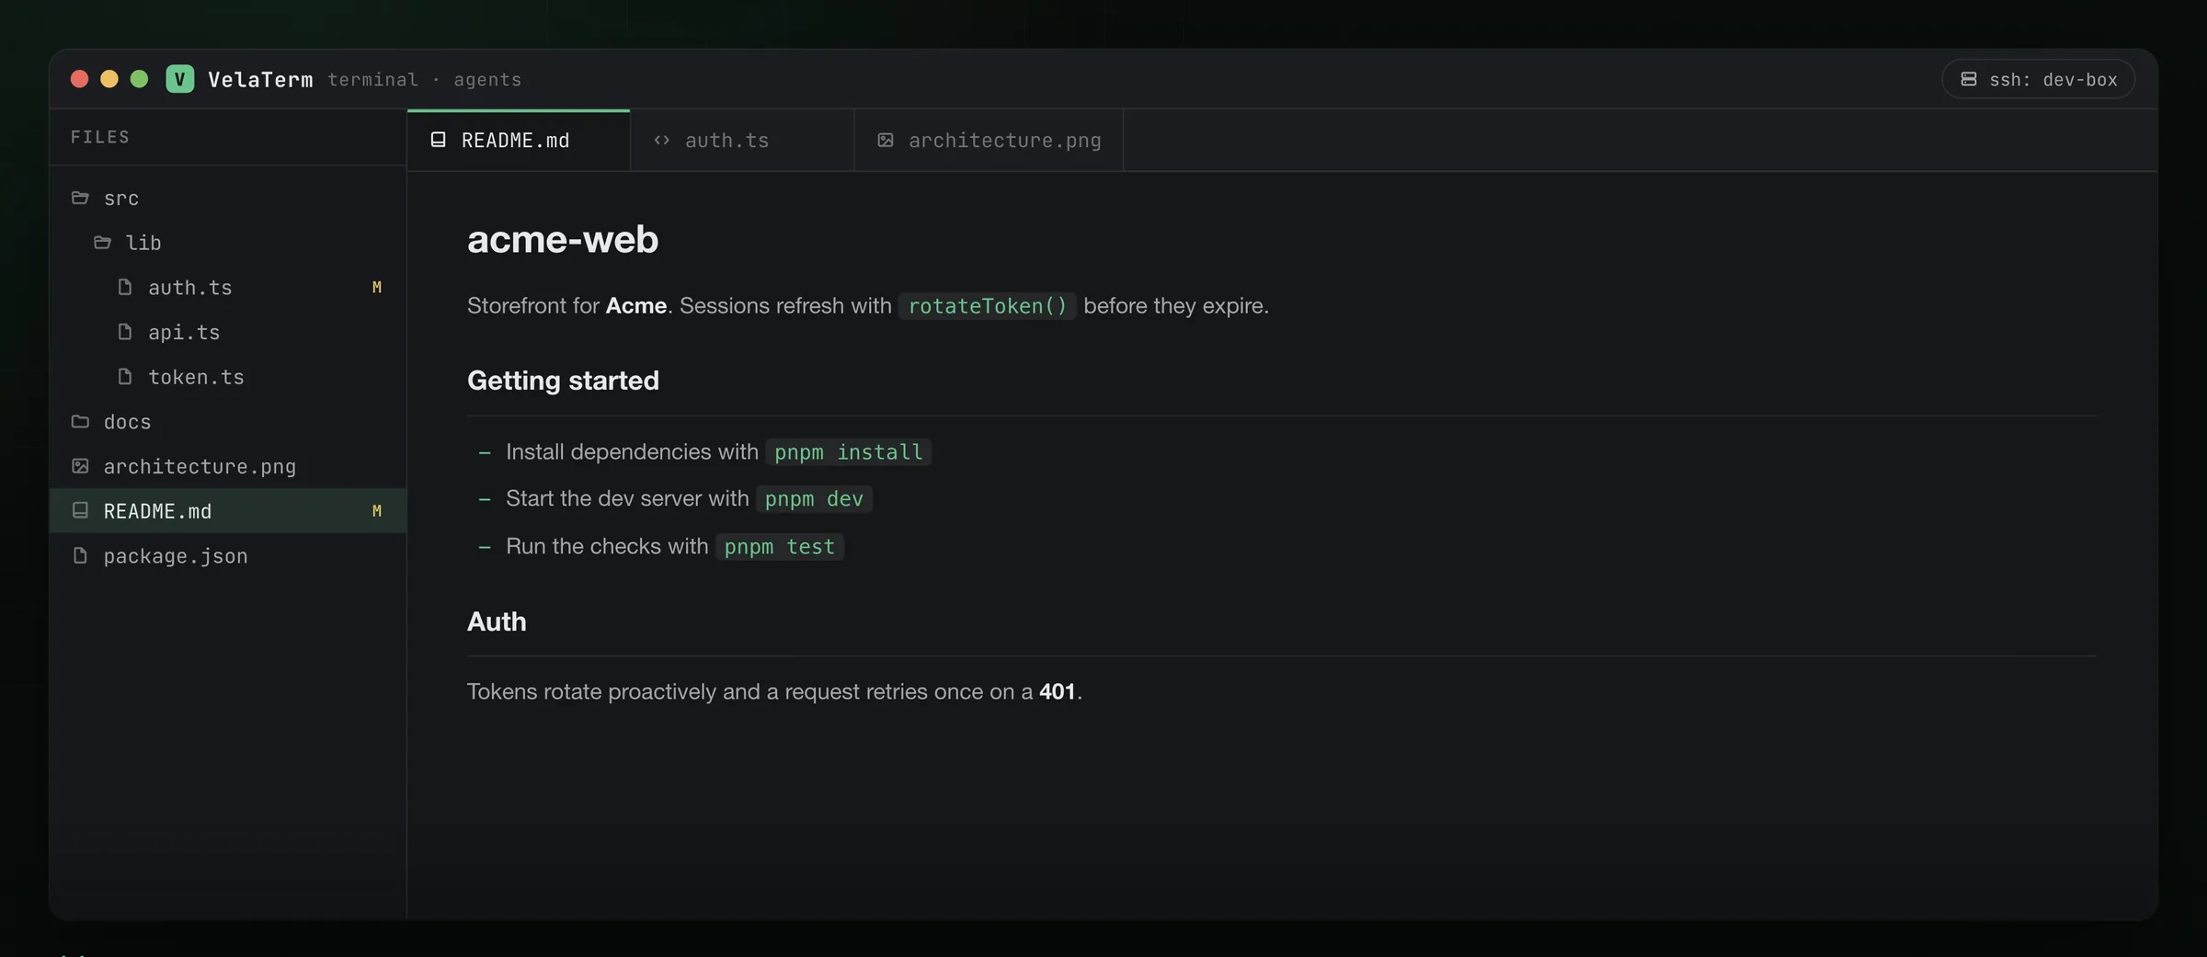Open token.ts in the file tree
This screenshot has width=2207, height=957.
[228, 377]
